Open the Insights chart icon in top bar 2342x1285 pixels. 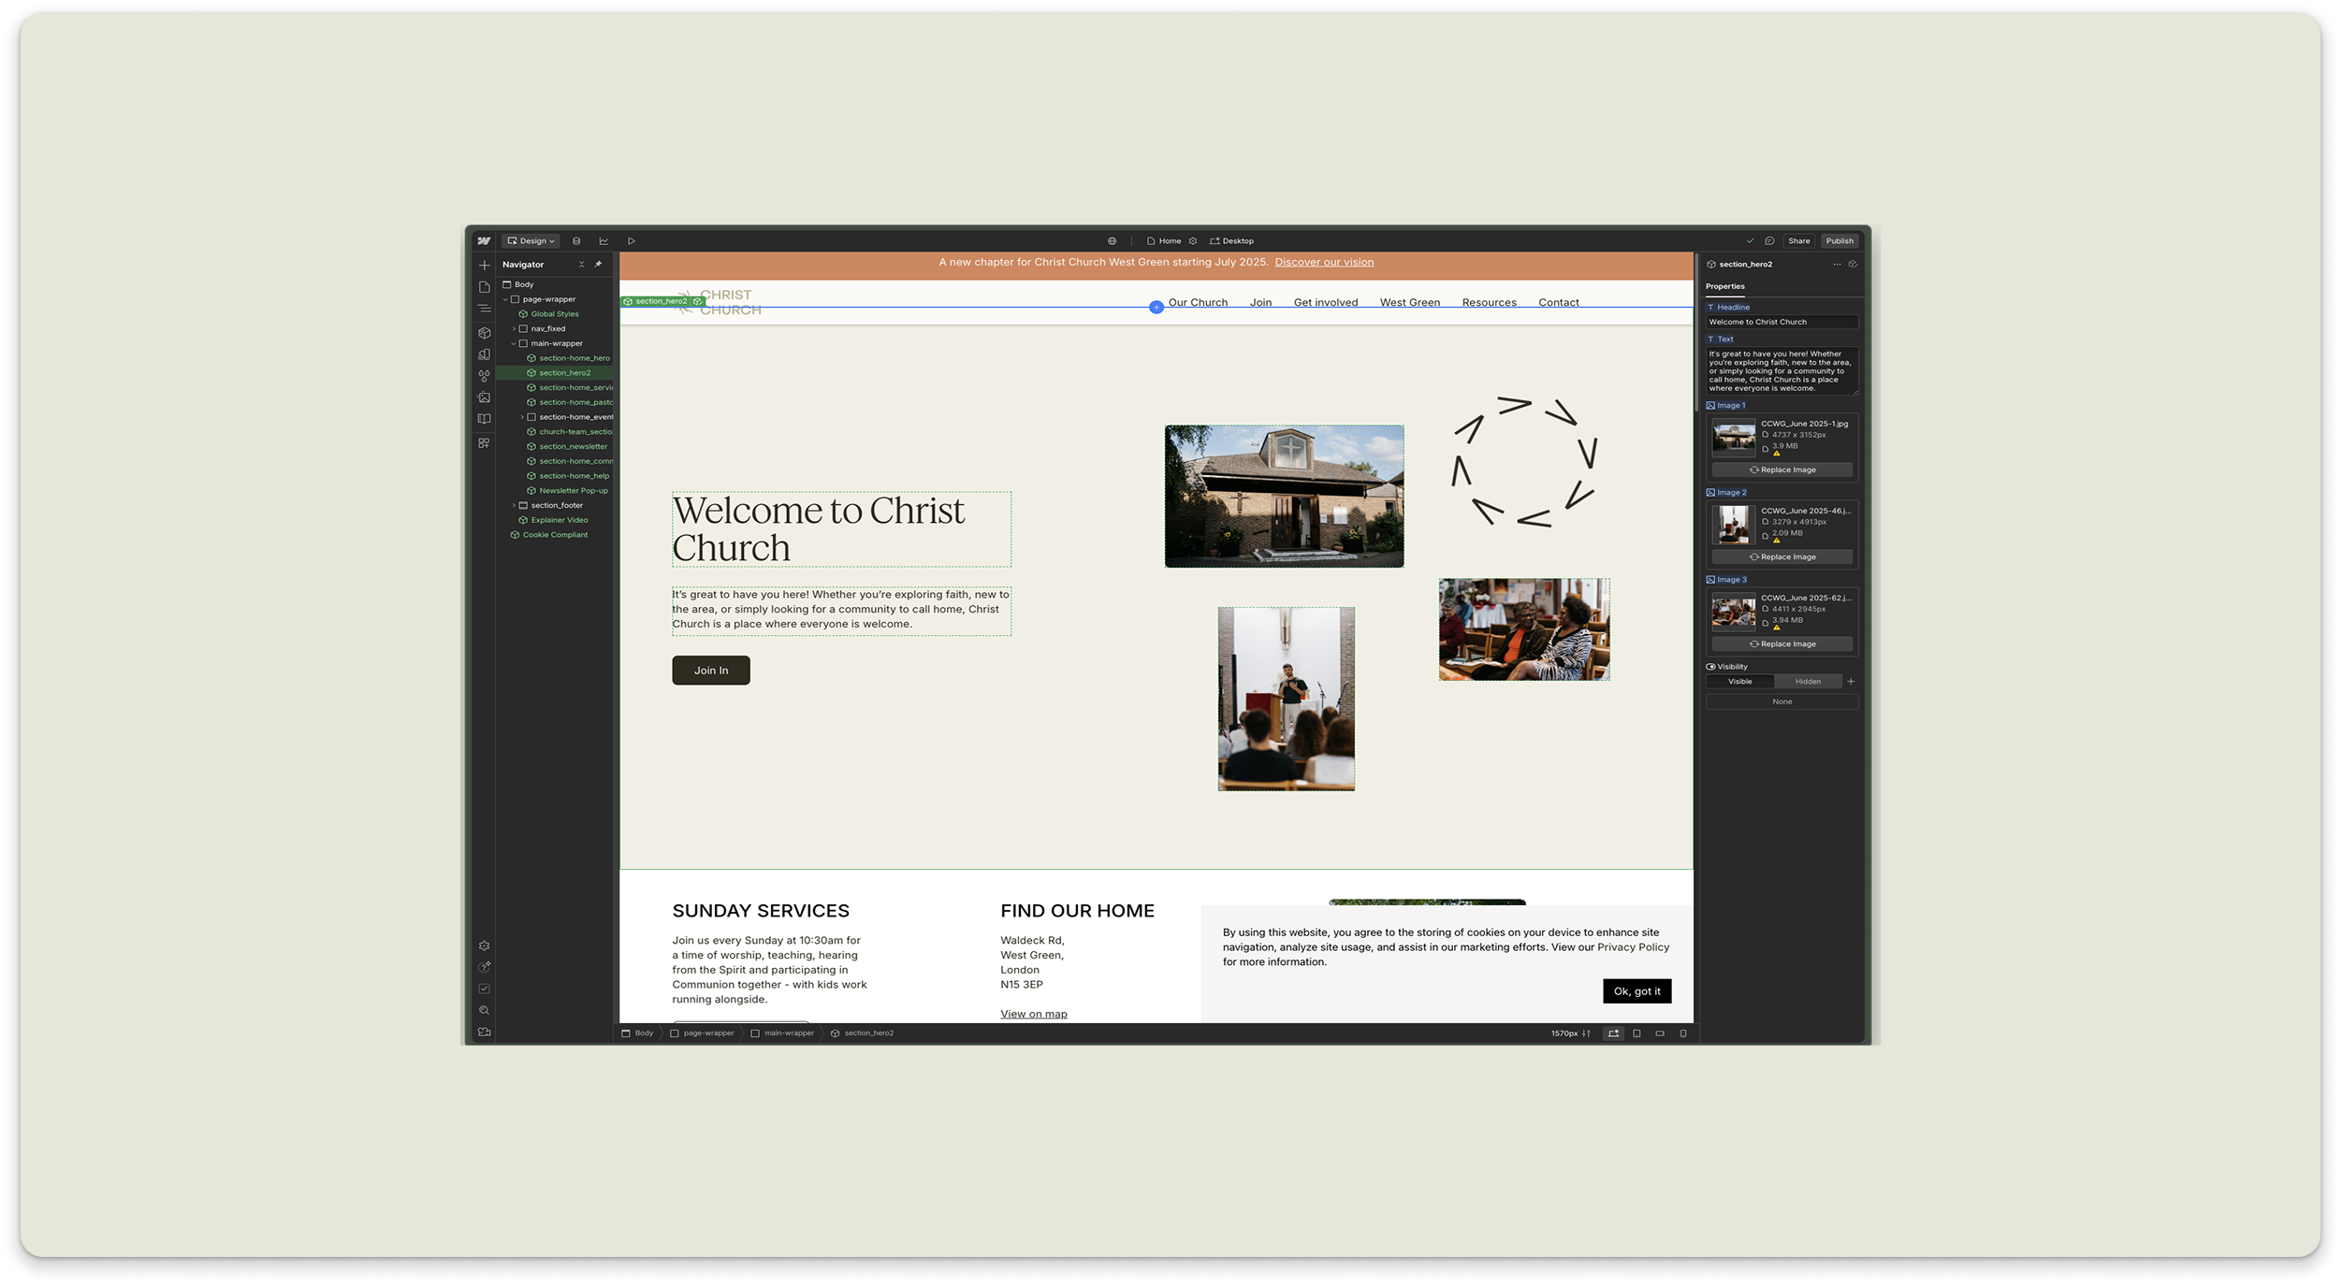tap(604, 240)
